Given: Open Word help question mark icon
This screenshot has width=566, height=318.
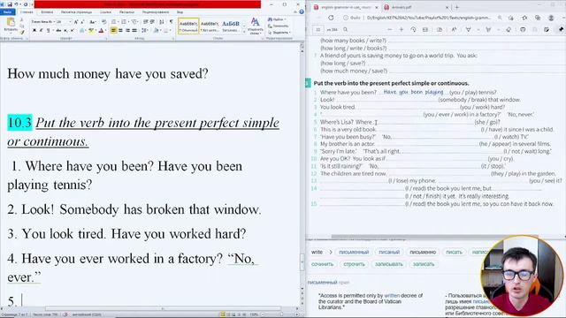Looking at the screenshot, I should [x=302, y=11].
